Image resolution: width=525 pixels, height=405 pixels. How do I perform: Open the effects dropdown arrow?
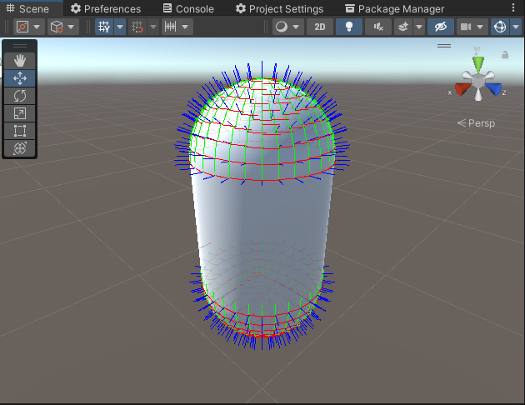pyautogui.click(x=419, y=27)
